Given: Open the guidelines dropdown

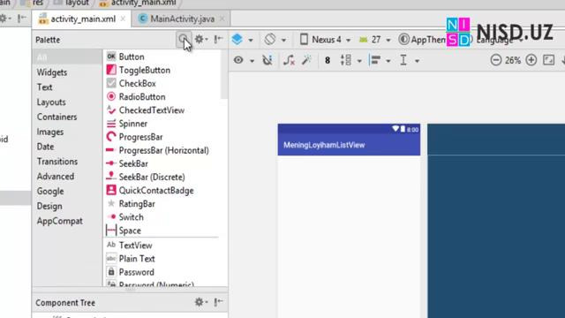Looking at the screenshot, I should coord(409,60).
